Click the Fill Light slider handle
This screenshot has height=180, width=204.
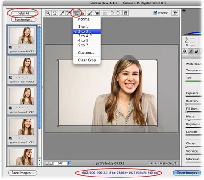pos(186,112)
